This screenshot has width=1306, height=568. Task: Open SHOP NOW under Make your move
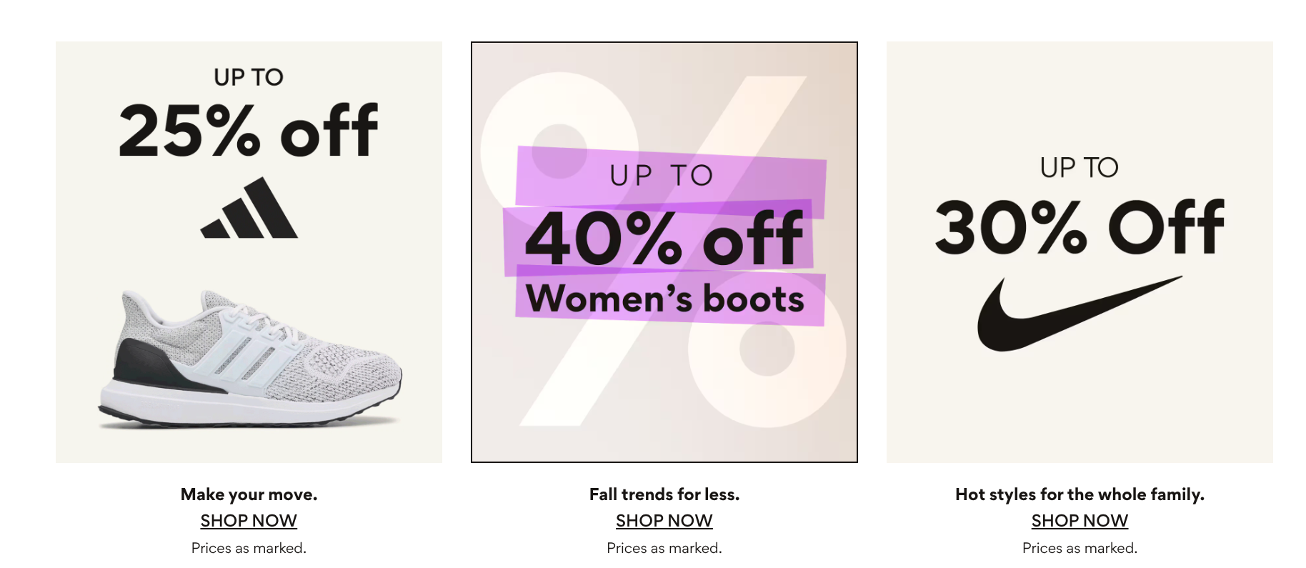point(249,521)
